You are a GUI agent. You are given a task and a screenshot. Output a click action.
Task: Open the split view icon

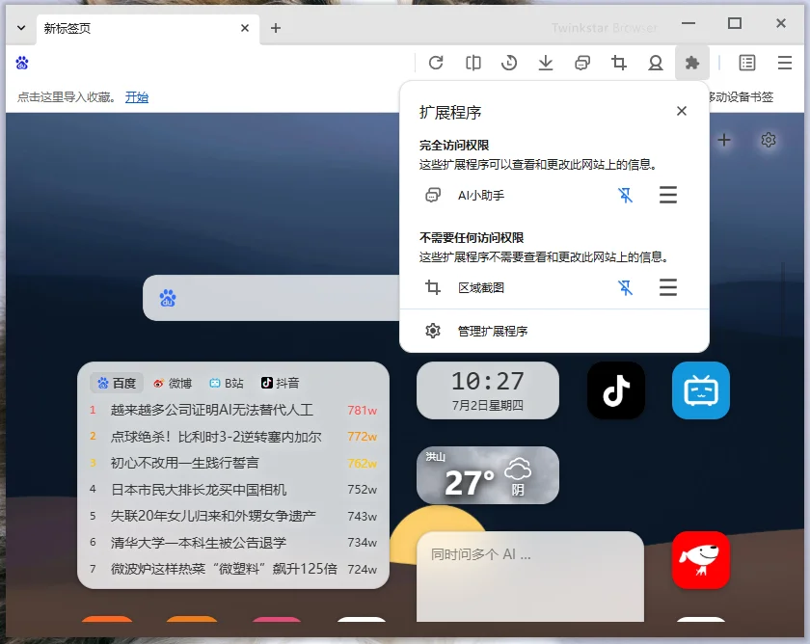pos(472,63)
